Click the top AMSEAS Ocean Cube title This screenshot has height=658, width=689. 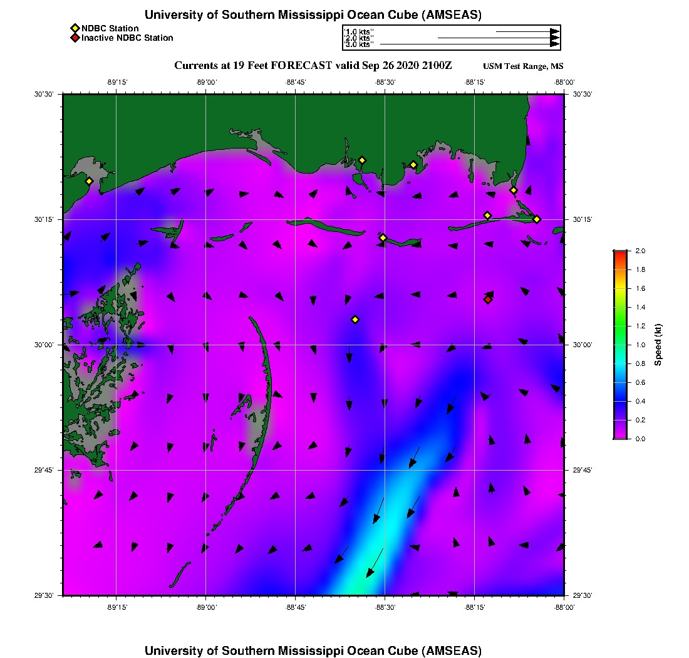click(x=313, y=15)
